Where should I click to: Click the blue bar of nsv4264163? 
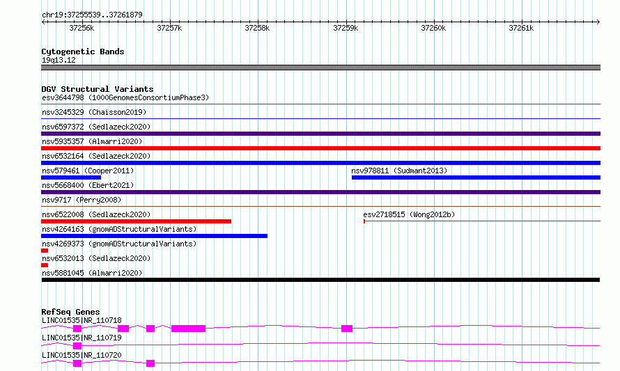click(154, 236)
